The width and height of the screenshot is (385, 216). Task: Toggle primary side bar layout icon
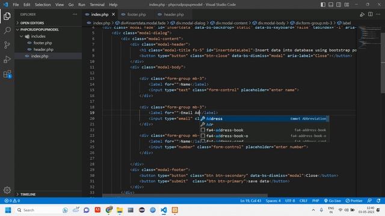click(x=323, y=5)
